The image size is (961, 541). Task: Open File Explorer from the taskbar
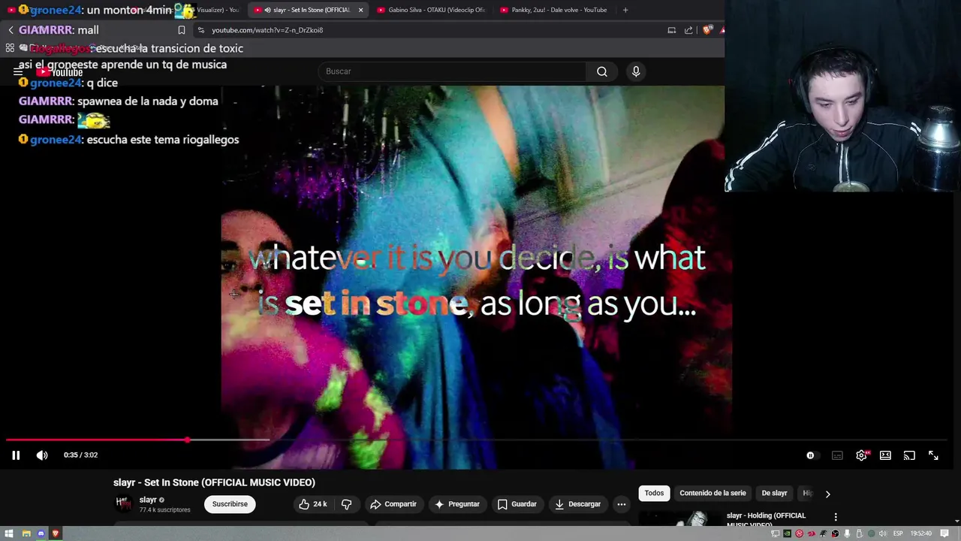point(26,533)
